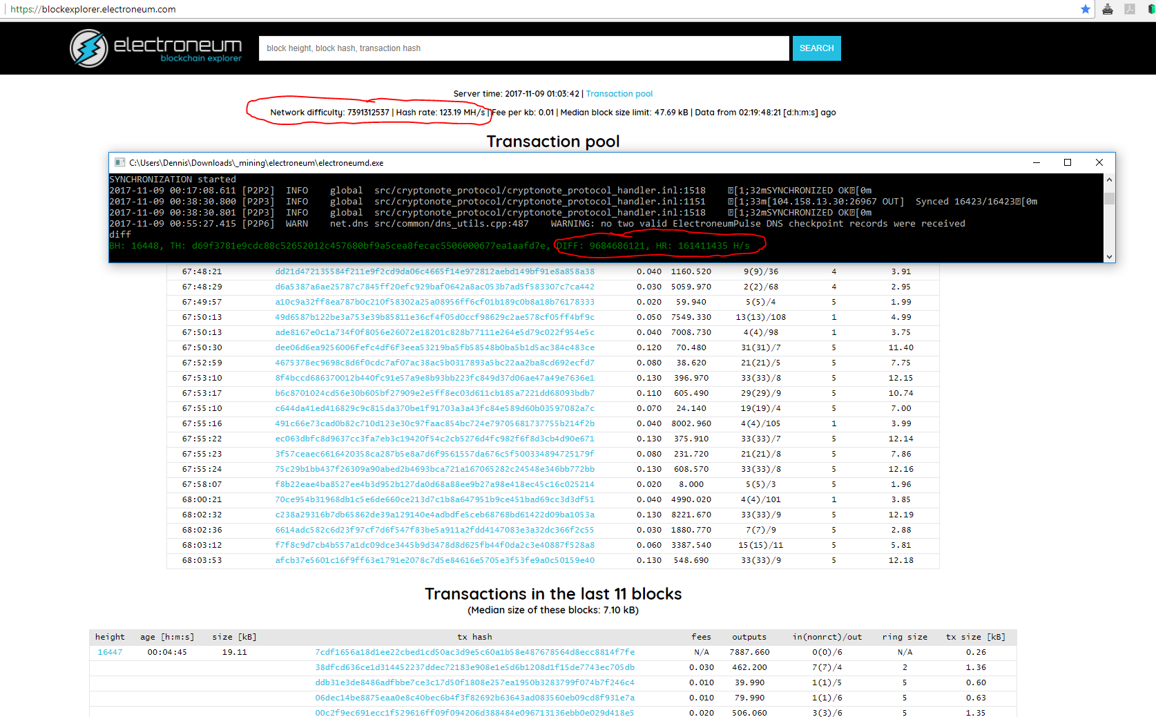Click 'Median size of these blocks: 7.10 kB' text
Screen dimensions: 1156x717
tap(553, 611)
